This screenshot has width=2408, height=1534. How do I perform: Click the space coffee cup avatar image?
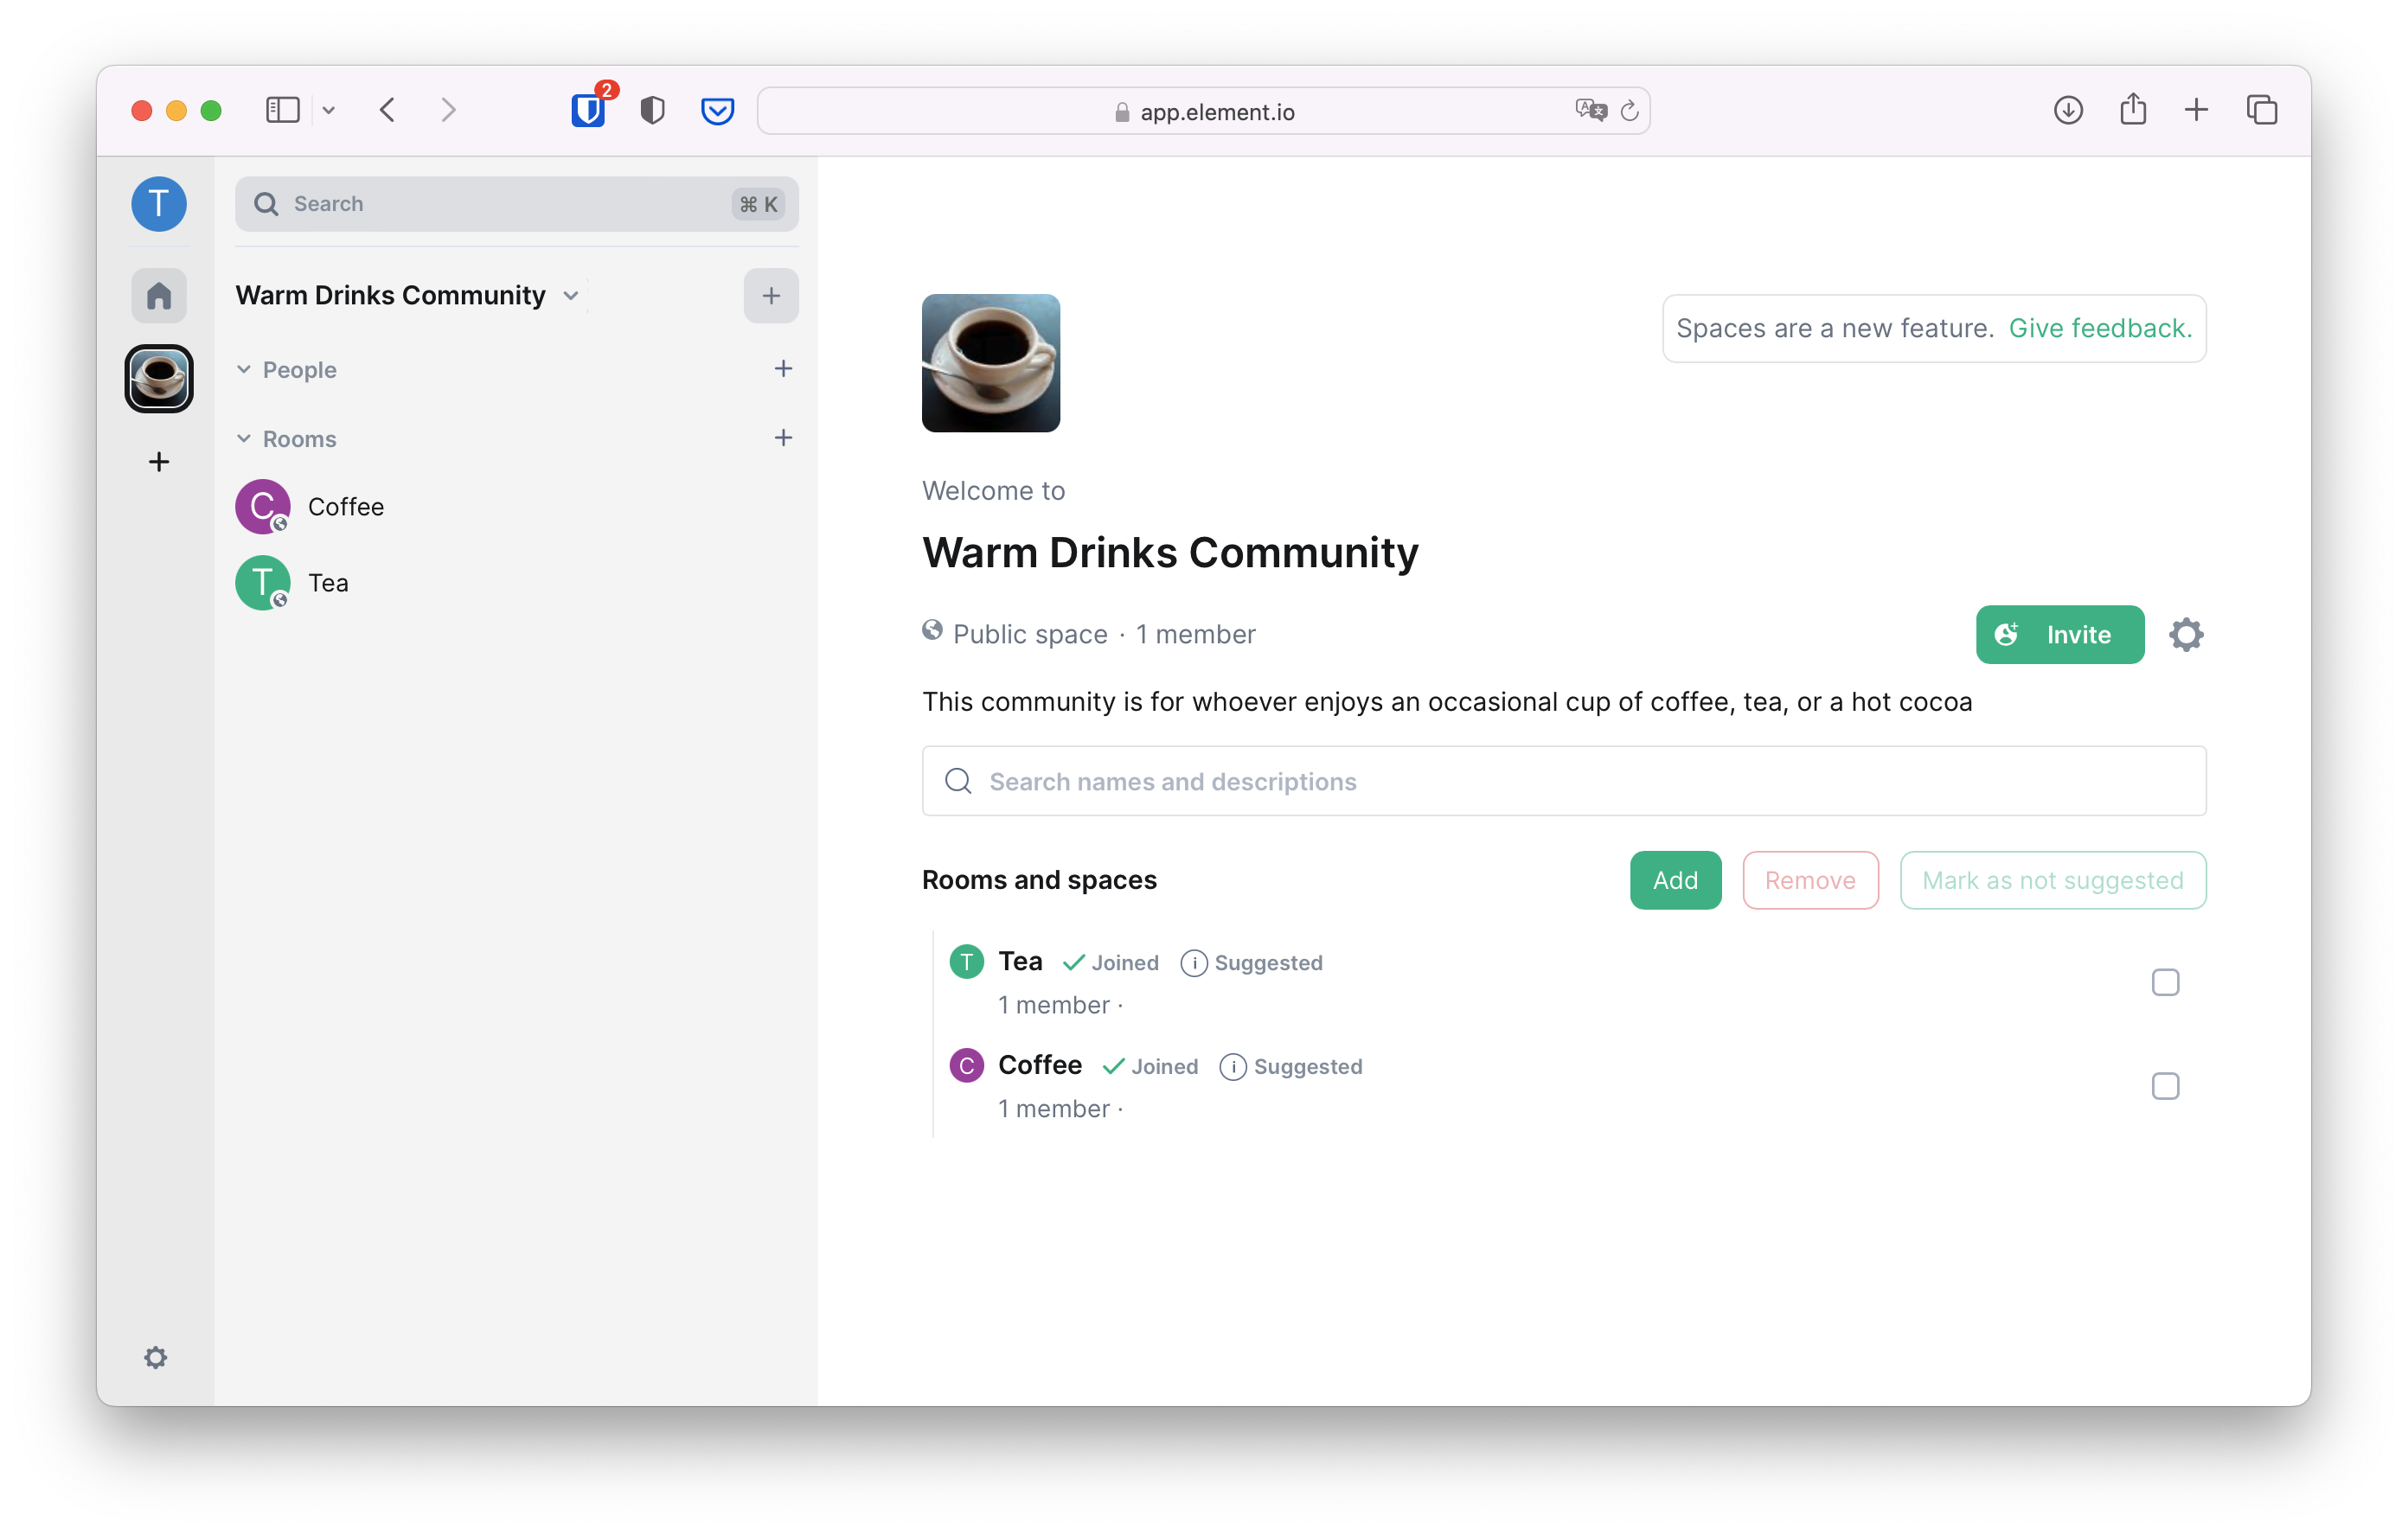pos(990,363)
